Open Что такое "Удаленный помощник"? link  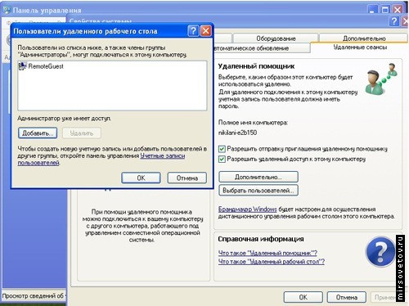point(267,253)
